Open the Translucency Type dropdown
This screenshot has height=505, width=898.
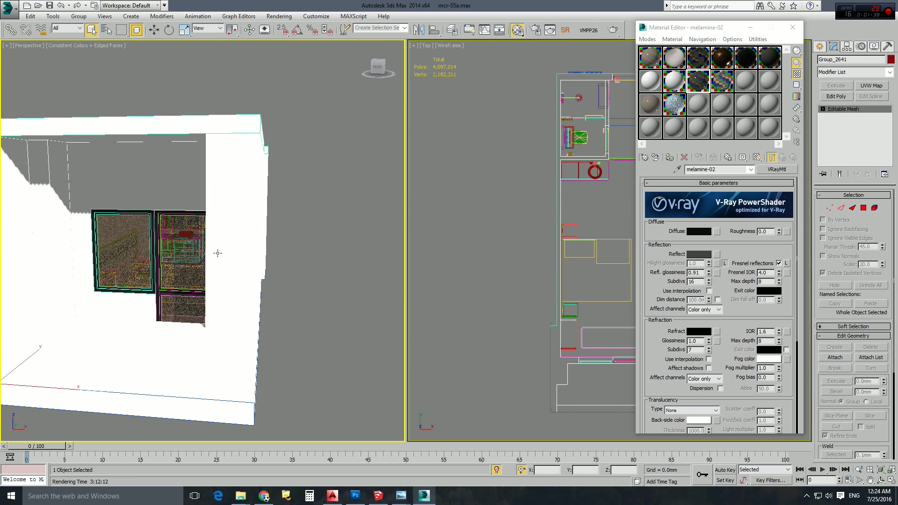691,410
